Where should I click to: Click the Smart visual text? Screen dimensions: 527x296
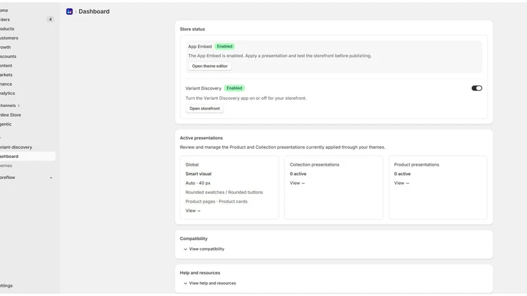(198, 174)
